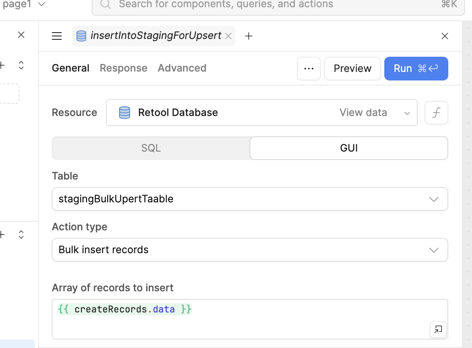This screenshot has height=348, width=472.
Task: Click the upper sidebar plus add button
Action: click(x=2, y=65)
